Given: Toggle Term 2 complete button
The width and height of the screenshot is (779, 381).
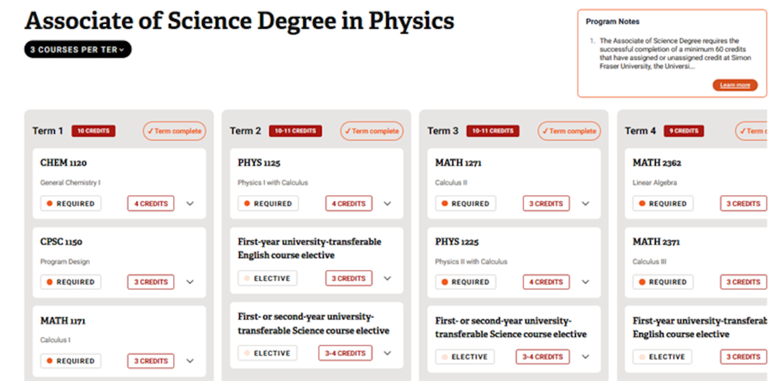Looking at the screenshot, I should click(x=371, y=131).
